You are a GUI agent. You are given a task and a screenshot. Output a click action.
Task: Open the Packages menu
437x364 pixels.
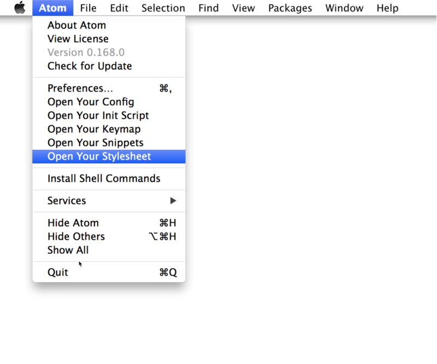click(290, 8)
